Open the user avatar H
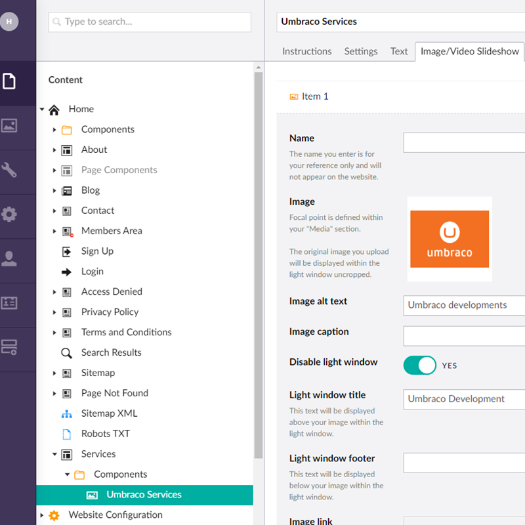The image size is (525, 525). (x=9, y=22)
